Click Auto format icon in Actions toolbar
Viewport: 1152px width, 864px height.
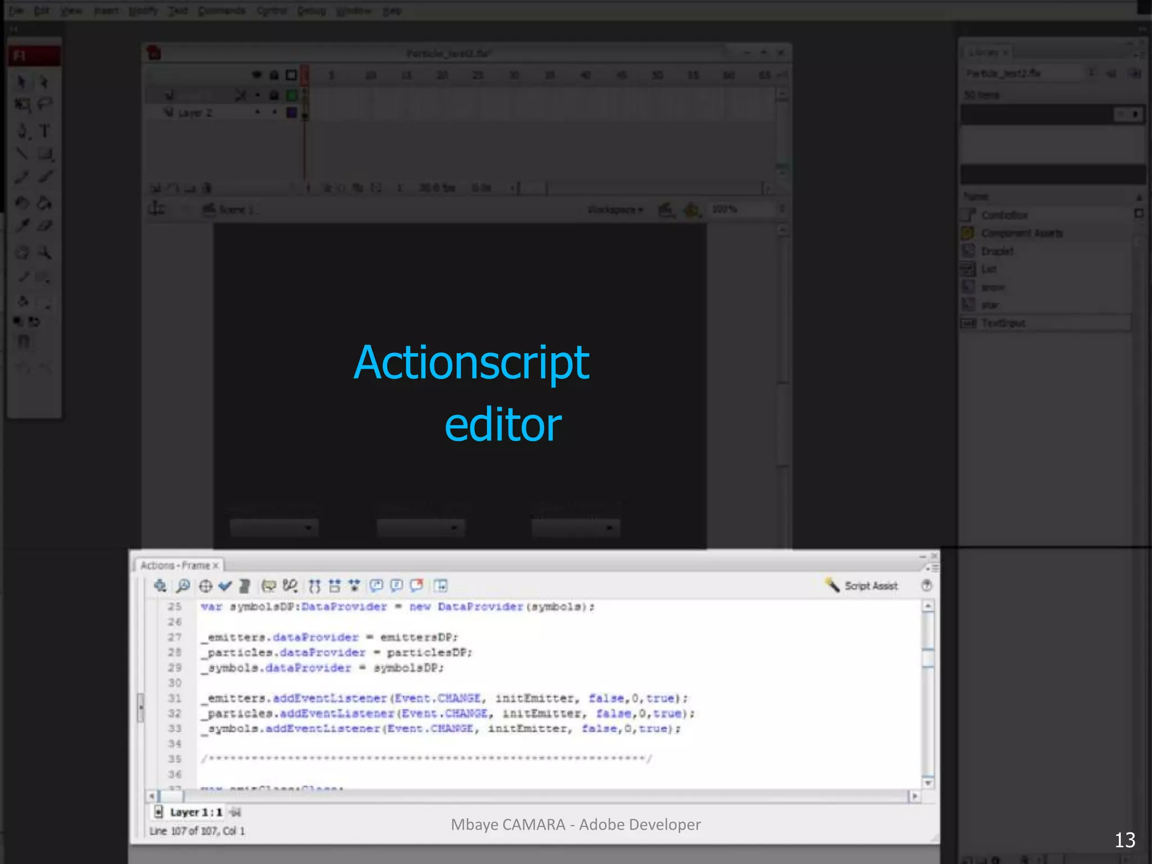245,586
